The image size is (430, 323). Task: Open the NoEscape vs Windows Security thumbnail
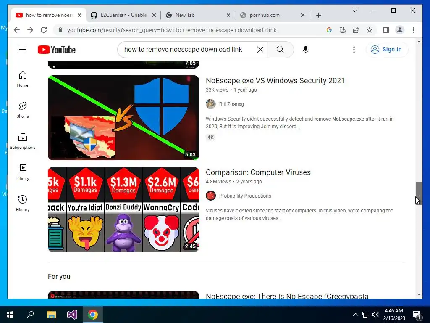(123, 118)
